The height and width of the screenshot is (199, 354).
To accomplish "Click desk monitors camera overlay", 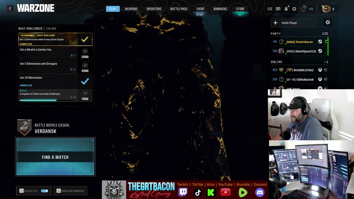I will 311,170.
